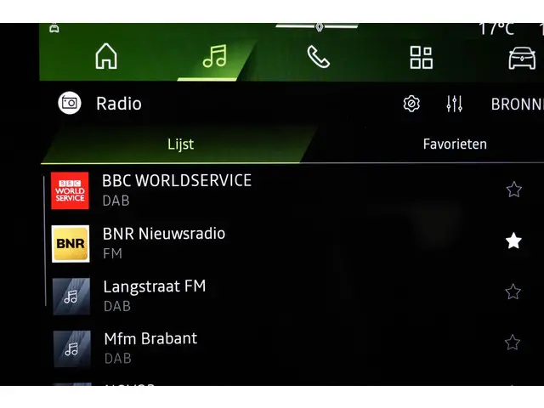Switch to the Lijst tab

coord(180,144)
